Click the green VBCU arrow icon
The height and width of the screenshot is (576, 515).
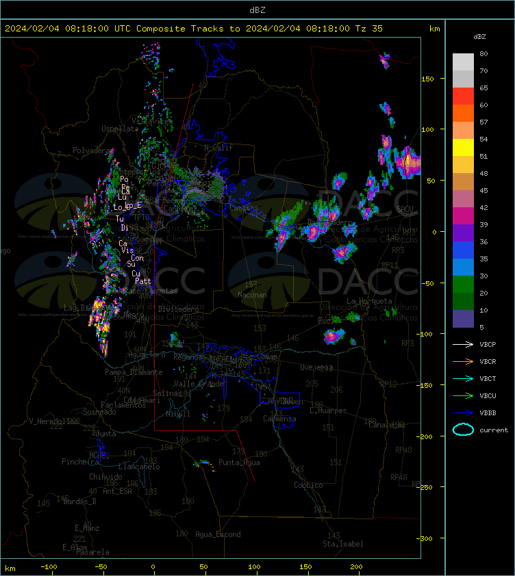point(463,395)
